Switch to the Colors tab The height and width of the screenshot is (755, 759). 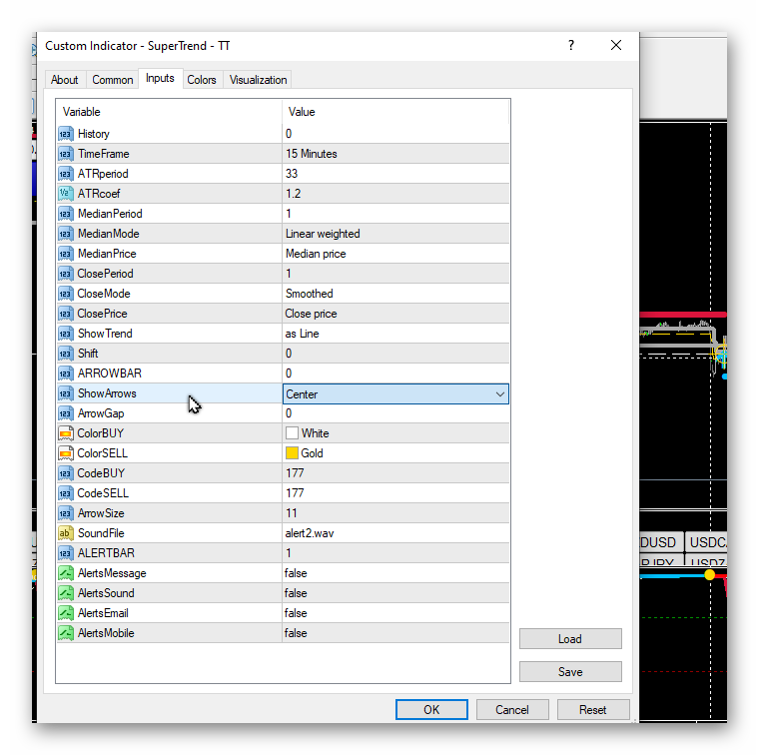click(202, 80)
